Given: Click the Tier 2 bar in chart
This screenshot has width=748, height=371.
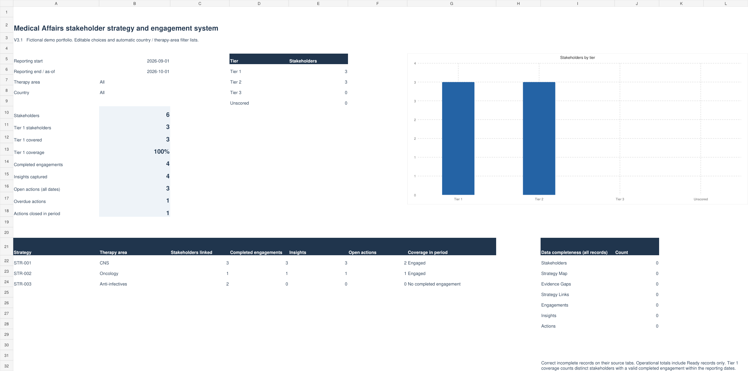Looking at the screenshot, I should (539, 138).
